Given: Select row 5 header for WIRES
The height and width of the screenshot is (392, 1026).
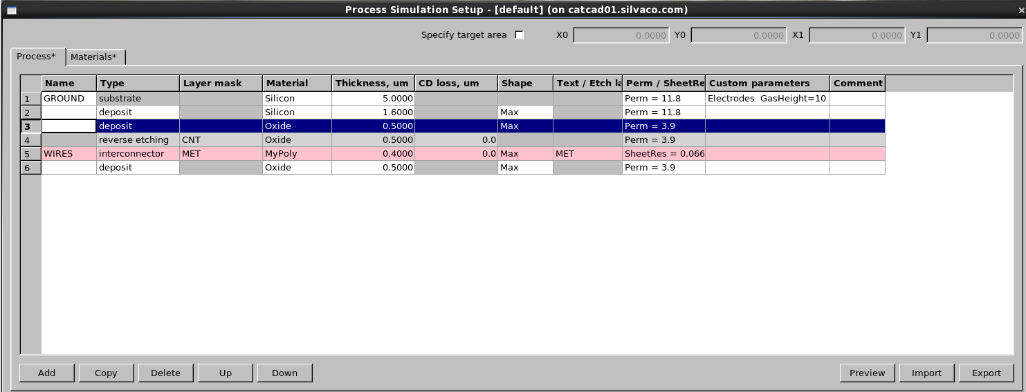Looking at the screenshot, I should [30, 153].
